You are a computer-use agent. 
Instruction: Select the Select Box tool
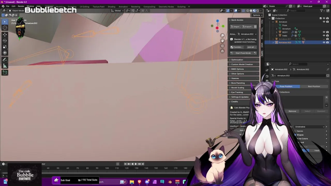coord(5,22)
